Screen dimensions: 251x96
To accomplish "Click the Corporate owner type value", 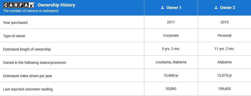I will point(171,35).
